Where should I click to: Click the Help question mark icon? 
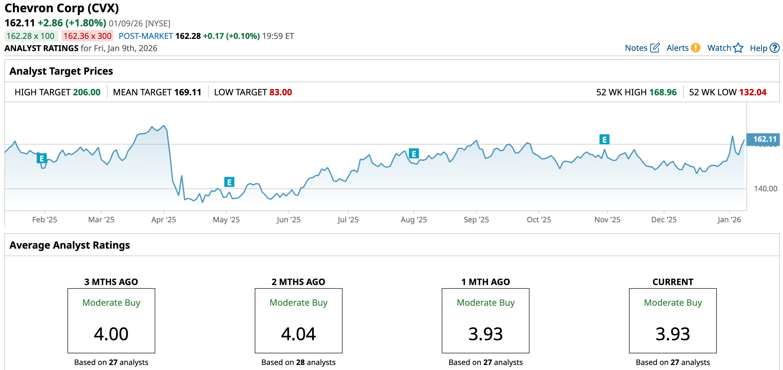(775, 48)
